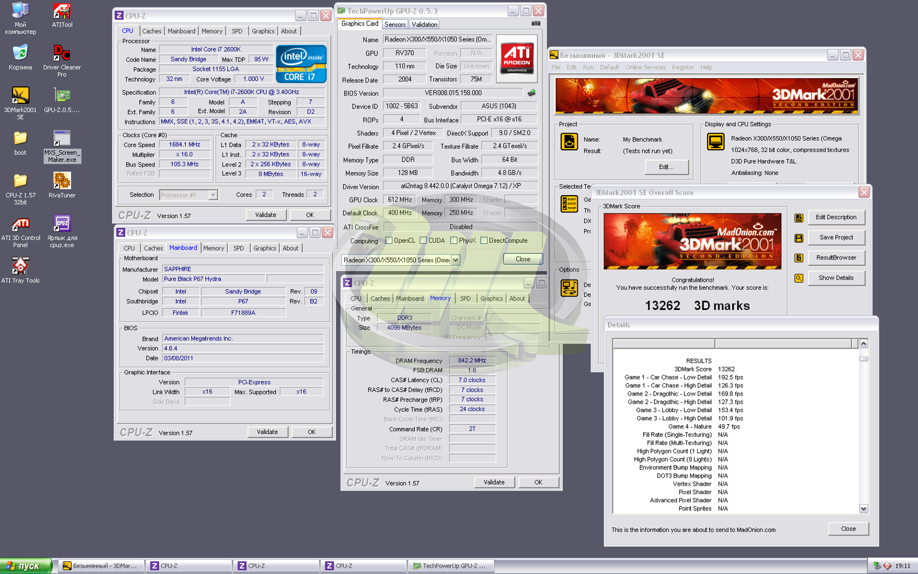Switch to TechPowerUp GPU-Z taskbar button

(x=450, y=566)
